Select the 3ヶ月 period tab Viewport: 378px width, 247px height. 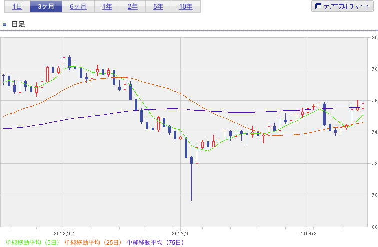coord(46,7)
